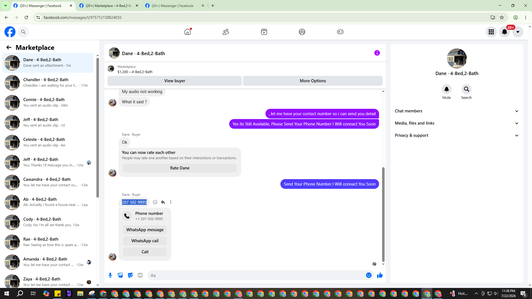Start a WhatsApp call to the number
Image resolution: width=532 pixels, height=299 pixels.
tap(145, 241)
